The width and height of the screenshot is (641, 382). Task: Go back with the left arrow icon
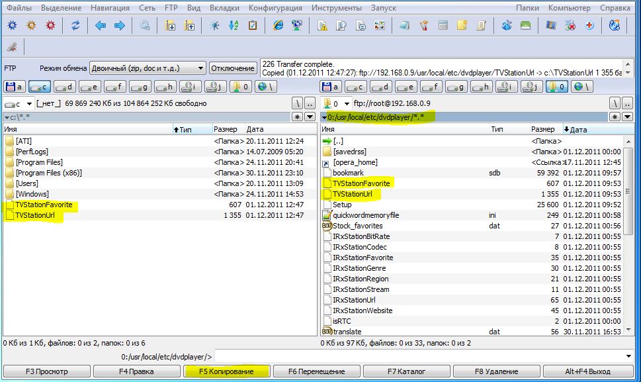[100, 25]
